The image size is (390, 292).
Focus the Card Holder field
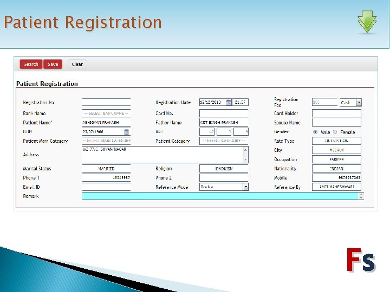pyautogui.click(x=336, y=113)
